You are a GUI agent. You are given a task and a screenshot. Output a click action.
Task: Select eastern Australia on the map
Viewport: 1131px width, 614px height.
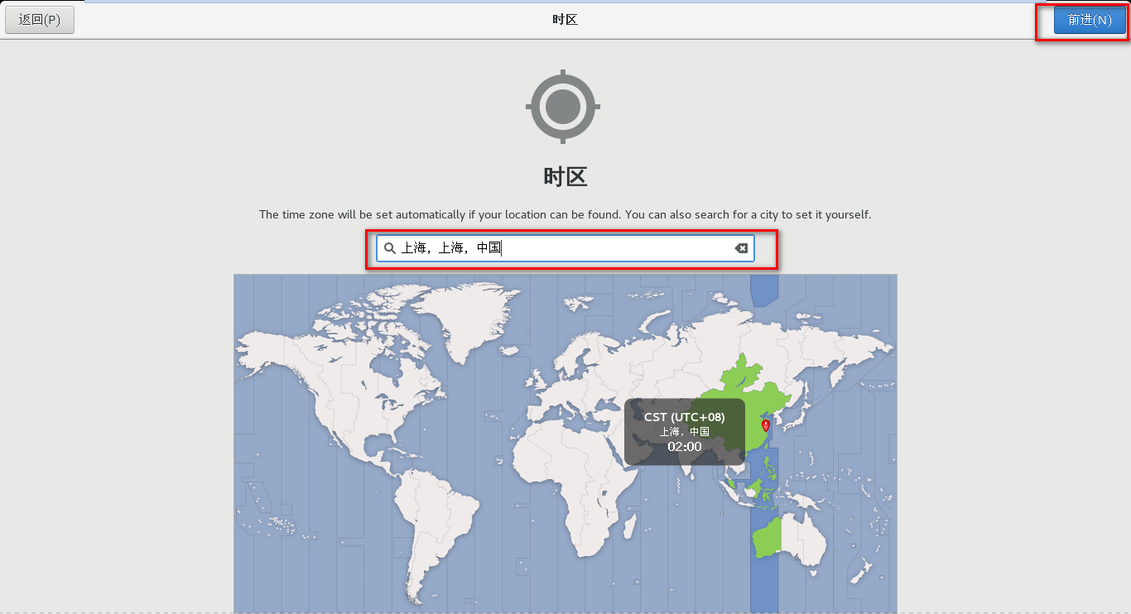point(805,540)
